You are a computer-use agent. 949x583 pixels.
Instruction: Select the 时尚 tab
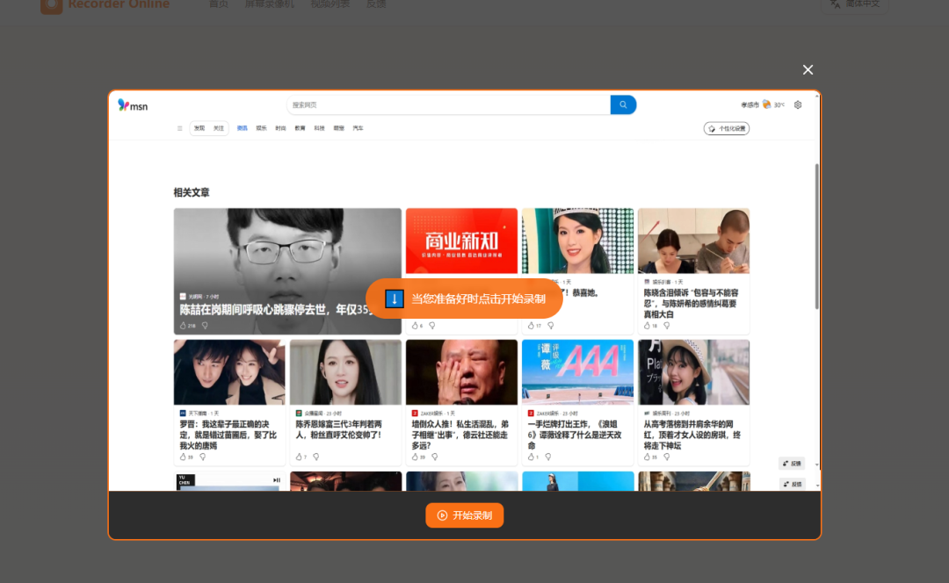[281, 128]
